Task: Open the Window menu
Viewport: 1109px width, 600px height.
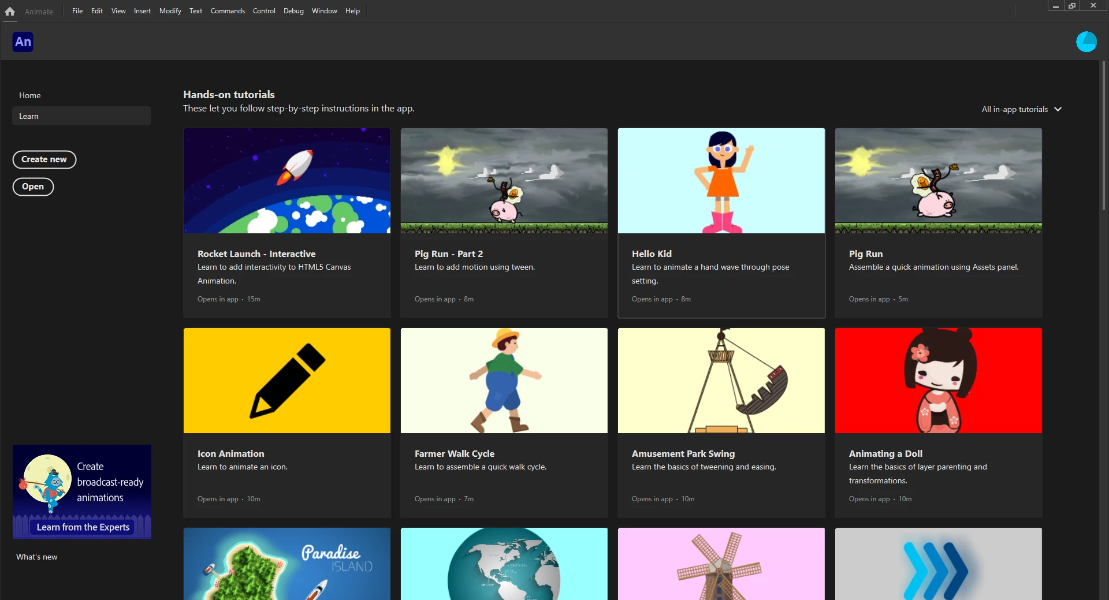Action: tap(324, 11)
